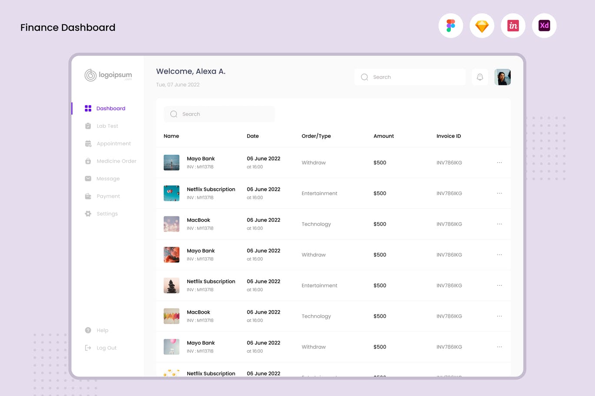Screen dimensions: 595x396
Task: Open the Appointment page
Action: pos(114,144)
